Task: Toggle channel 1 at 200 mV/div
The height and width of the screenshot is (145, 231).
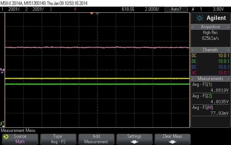Action: pos(10,9)
